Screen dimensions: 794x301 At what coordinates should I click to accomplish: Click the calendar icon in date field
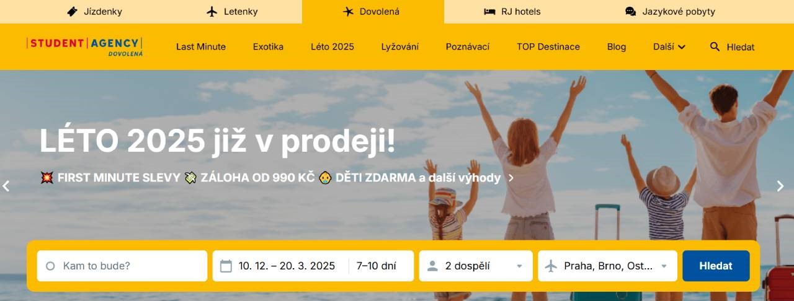[x=226, y=266]
